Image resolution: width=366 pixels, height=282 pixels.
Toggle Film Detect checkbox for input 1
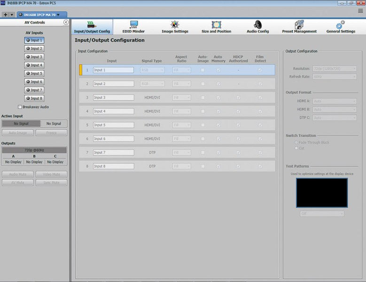click(260, 70)
